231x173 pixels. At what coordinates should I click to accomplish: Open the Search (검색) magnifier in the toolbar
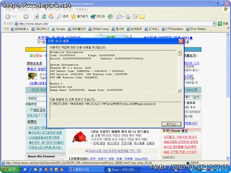point(62,16)
